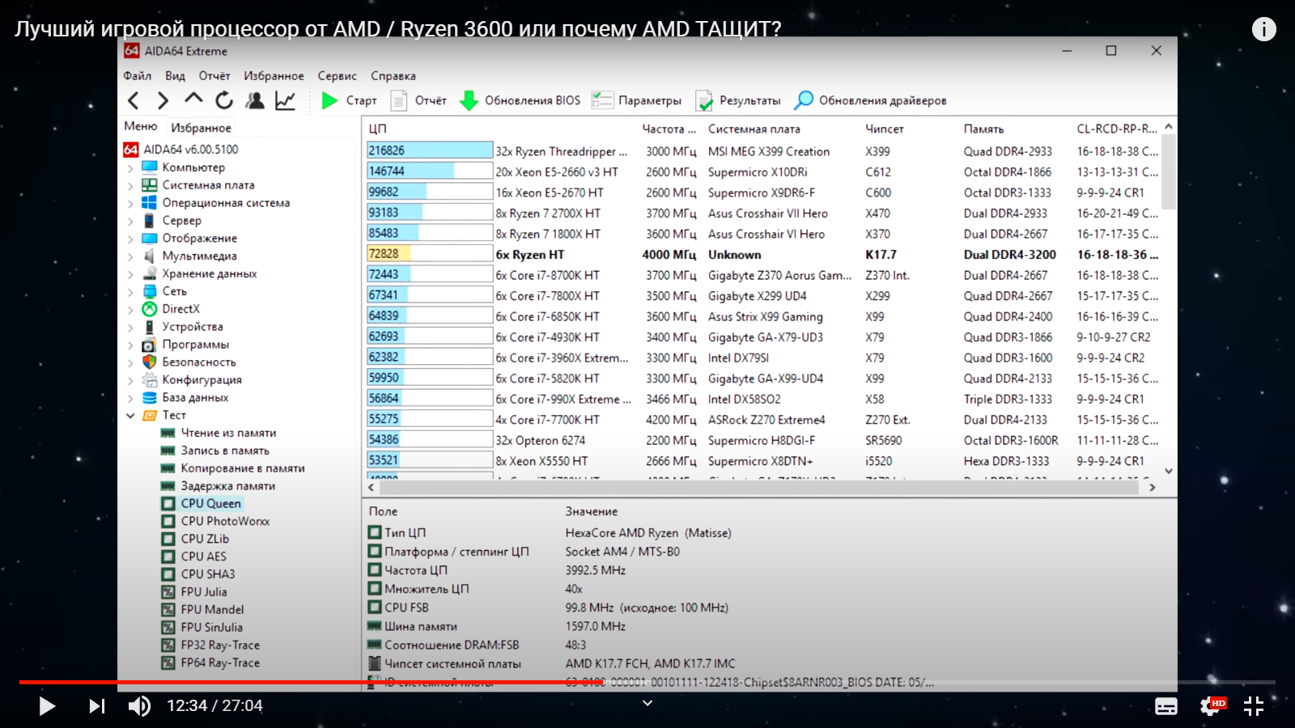The height and width of the screenshot is (728, 1295).
Task: Expand the Операционная система tree node
Action: 130,203
